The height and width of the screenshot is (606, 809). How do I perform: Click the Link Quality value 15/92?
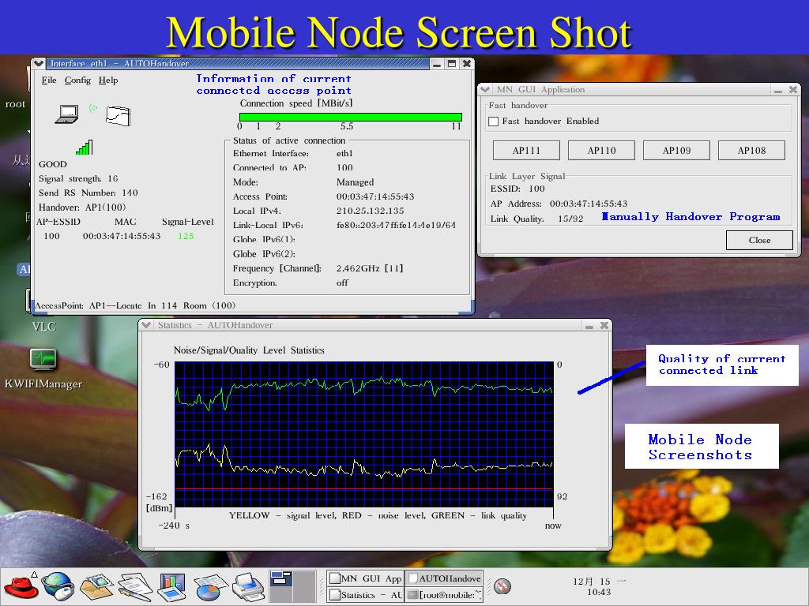pyautogui.click(x=570, y=219)
